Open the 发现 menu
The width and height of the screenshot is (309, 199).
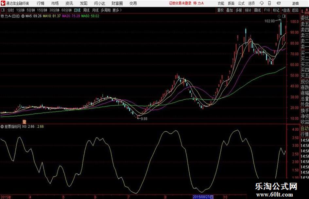(x=84, y=3)
